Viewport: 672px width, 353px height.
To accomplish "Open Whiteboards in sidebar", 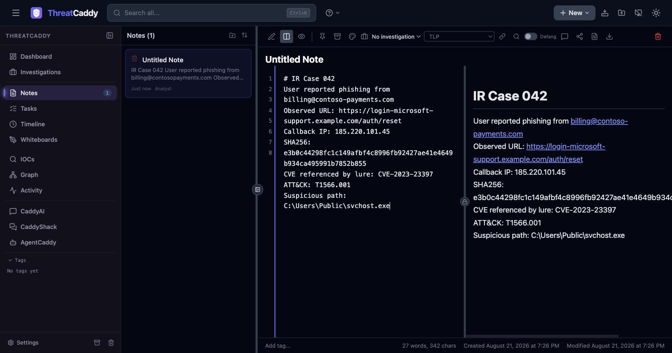I will point(60,140).
